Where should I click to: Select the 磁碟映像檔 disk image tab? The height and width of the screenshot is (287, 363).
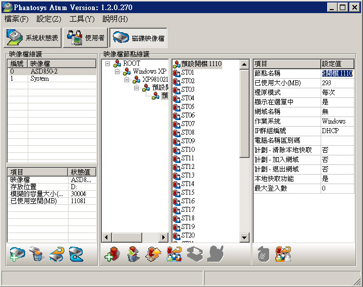click(x=139, y=38)
